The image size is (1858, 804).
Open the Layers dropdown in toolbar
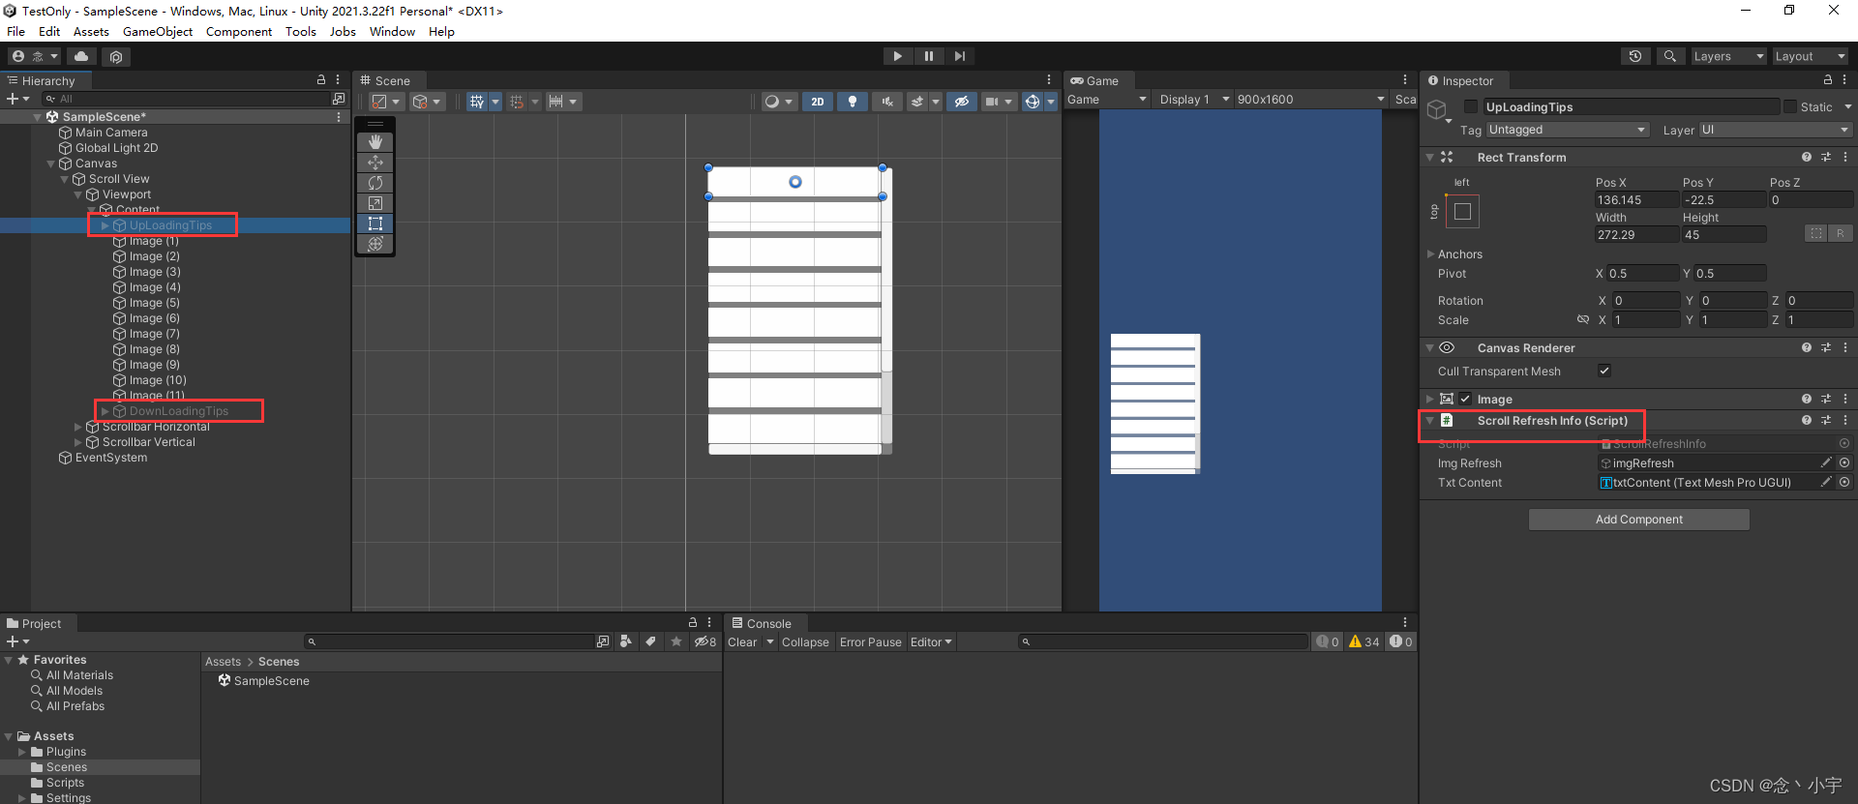[x=1728, y=56]
